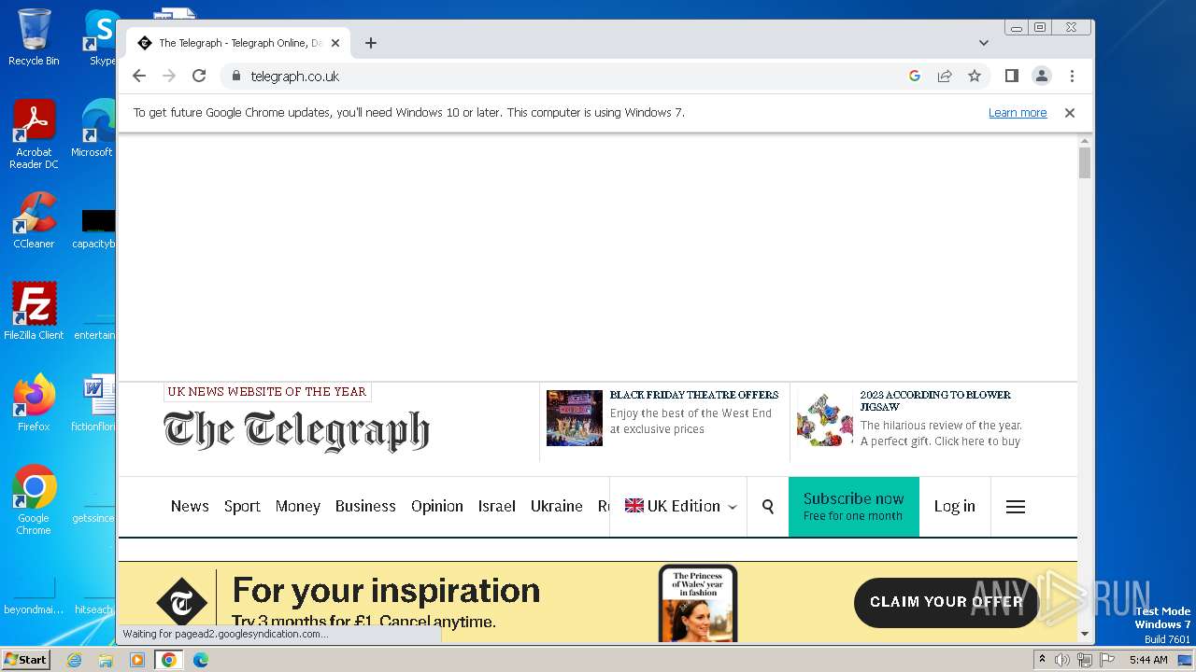Show hidden tray icons arrow
The height and width of the screenshot is (672, 1196).
click(1043, 660)
